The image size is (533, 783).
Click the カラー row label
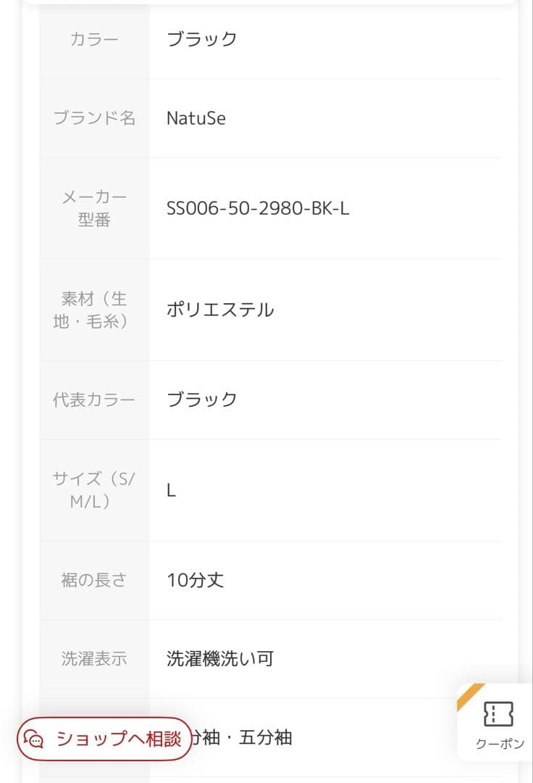(94, 39)
